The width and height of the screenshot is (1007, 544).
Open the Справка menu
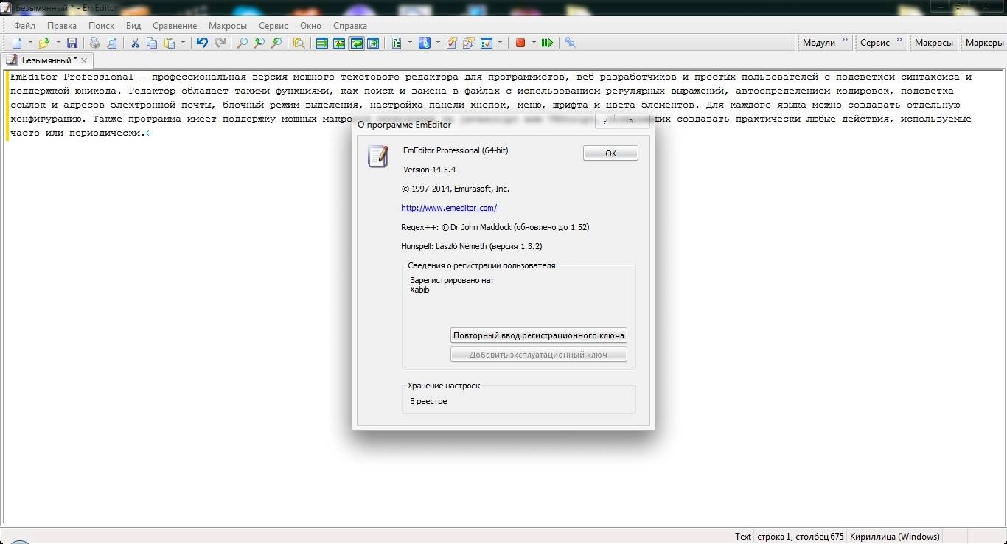350,25
